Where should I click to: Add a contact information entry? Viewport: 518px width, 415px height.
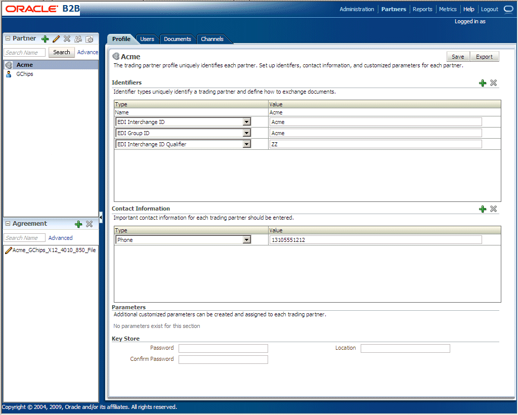(x=482, y=209)
